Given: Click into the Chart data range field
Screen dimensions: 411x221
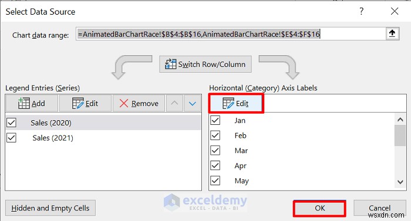Looking at the screenshot, I should point(231,34).
